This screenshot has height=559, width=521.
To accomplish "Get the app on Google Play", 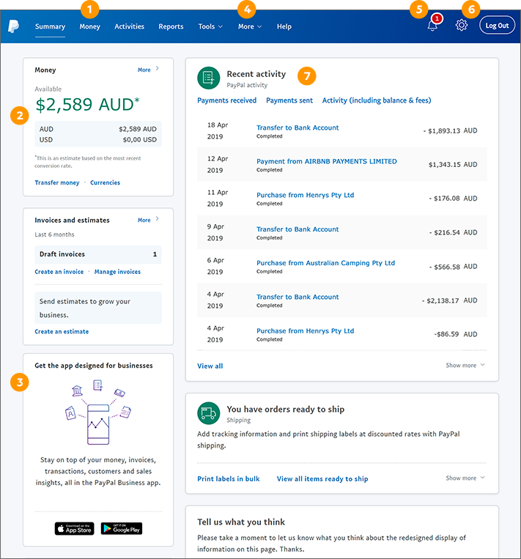I will tap(122, 528).
